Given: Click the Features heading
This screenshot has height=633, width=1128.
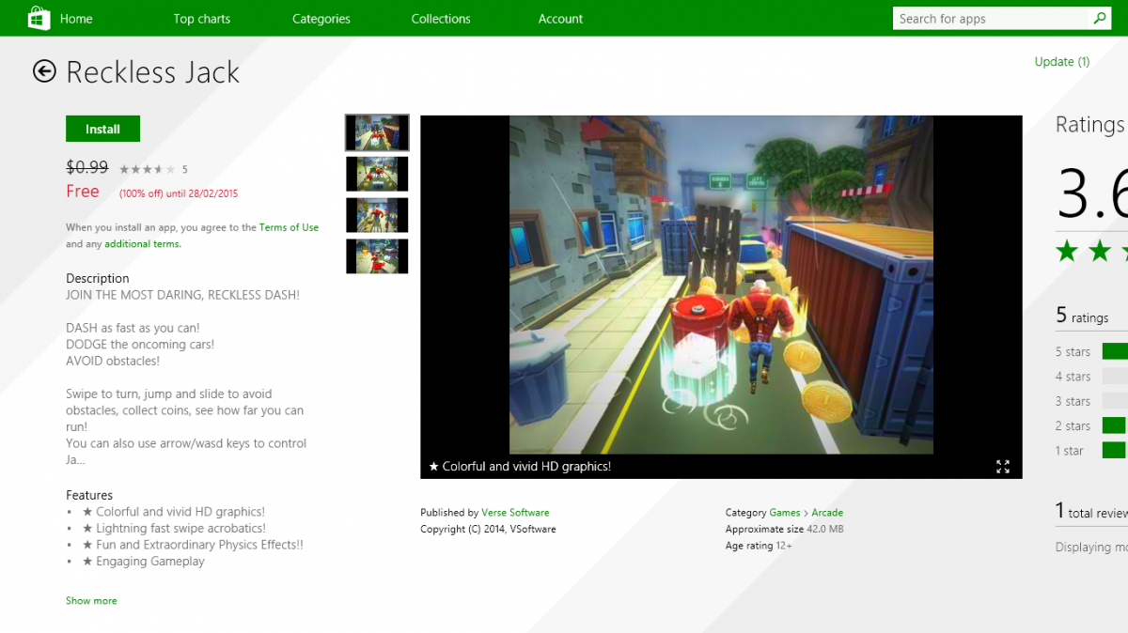Looking at the screenshot, I should click(x=89, y=496).
